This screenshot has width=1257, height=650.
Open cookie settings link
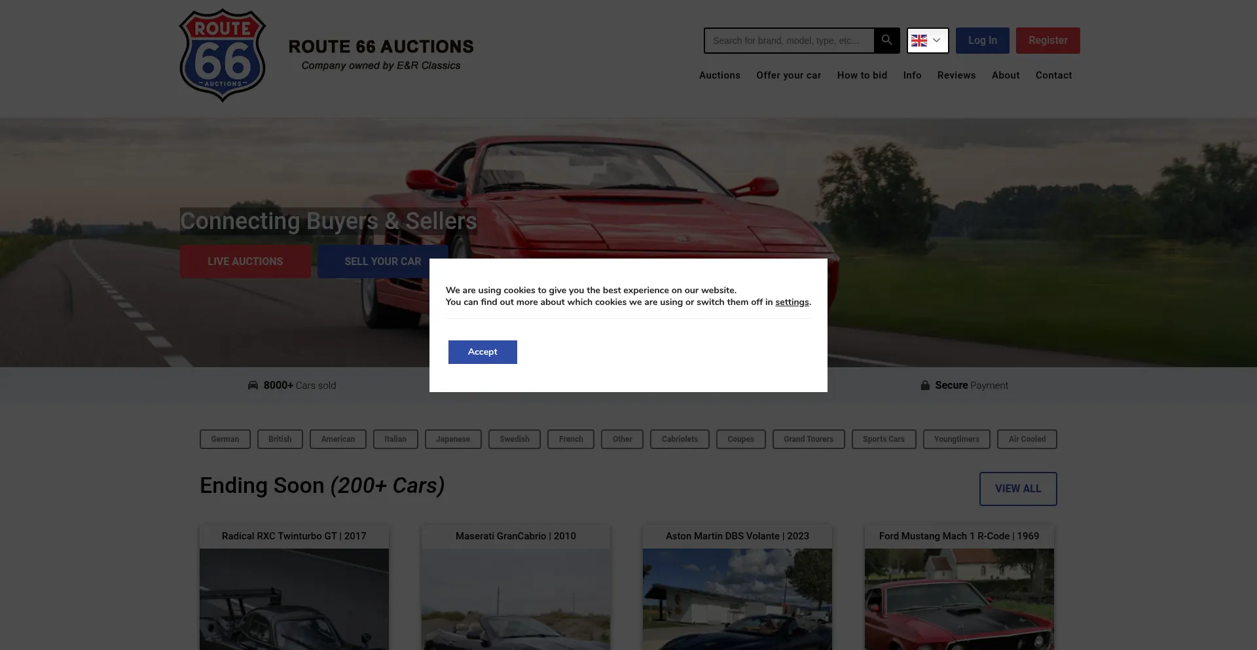(x=792, y=302)
